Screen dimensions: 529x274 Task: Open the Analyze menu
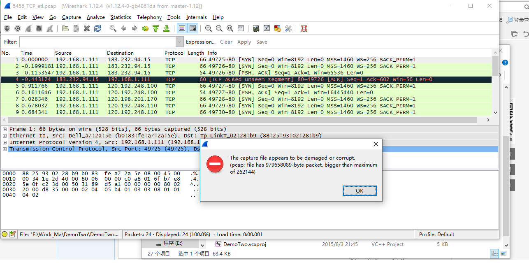pos(96,17)
